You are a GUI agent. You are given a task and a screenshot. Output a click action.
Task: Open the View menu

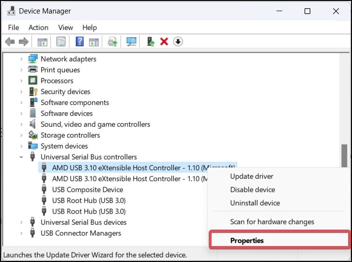(x=65, y=28)
